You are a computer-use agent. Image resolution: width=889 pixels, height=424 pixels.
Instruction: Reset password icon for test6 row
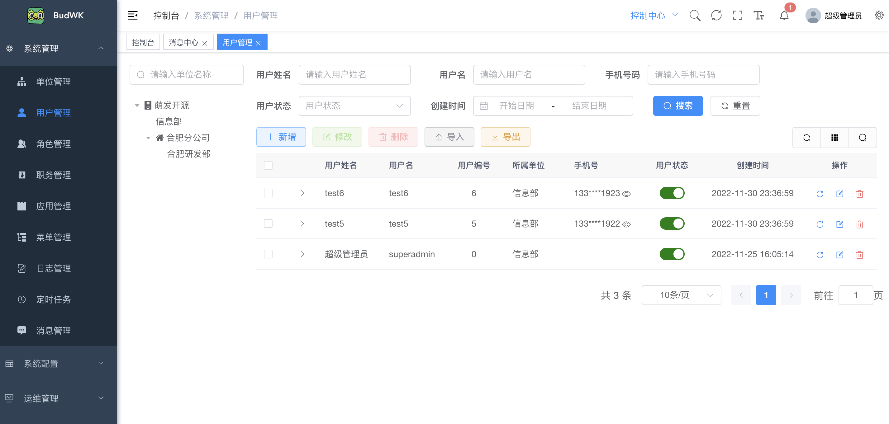coord(820,194)
